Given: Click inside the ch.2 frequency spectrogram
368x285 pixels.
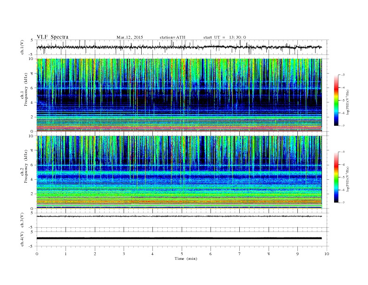Looking at the screenshot, I should [179, 172].
